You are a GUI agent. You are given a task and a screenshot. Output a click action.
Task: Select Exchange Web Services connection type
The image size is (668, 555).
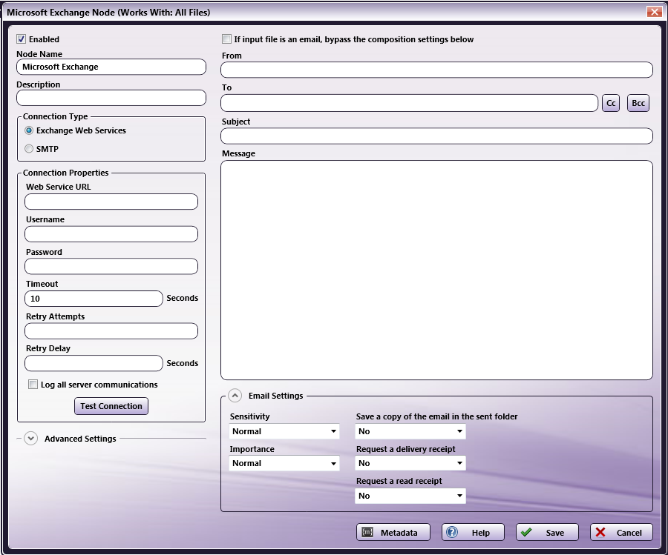point(29,130)
